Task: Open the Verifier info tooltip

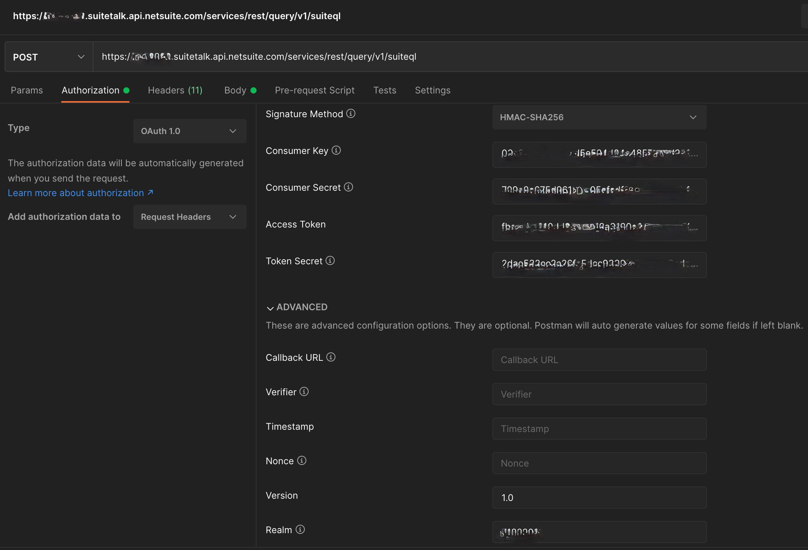Action: click(x=303, y=392)
